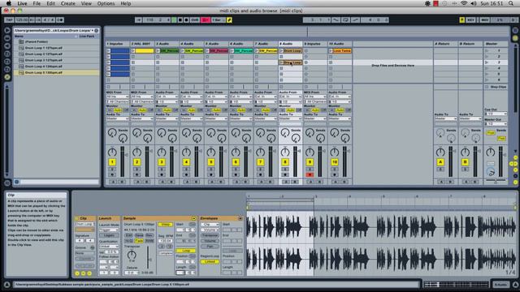Screen dimensions: 520x292
Task: Toggle track 8 activator button
Action: point(285,162)
